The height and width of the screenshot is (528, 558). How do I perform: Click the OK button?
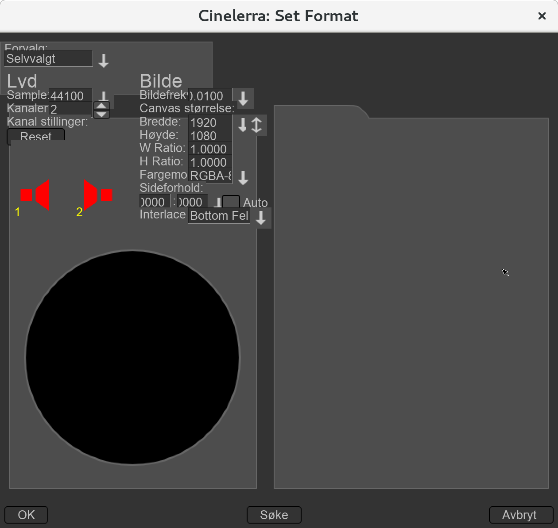(26, 515)
